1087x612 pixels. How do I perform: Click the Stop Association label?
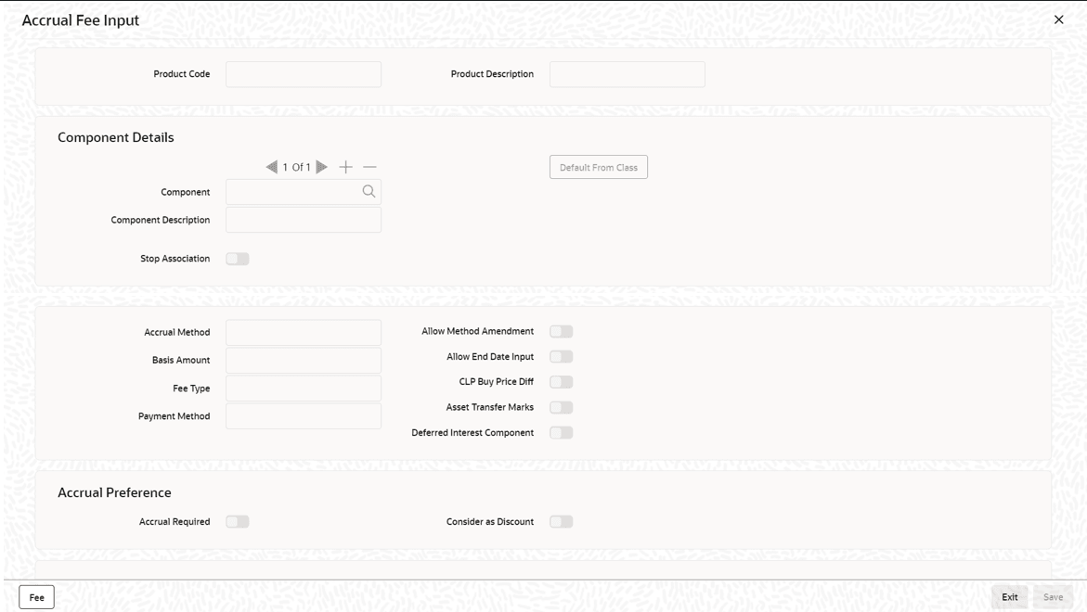click(175, 258)
